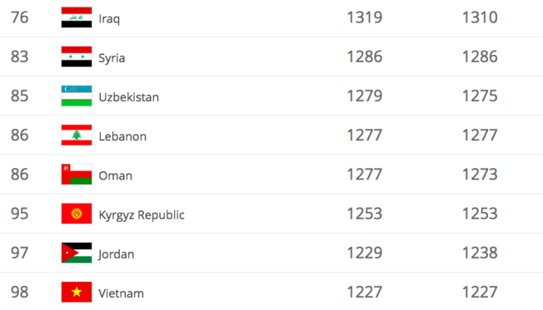Open the Oman flag icon

coord(76,175)
